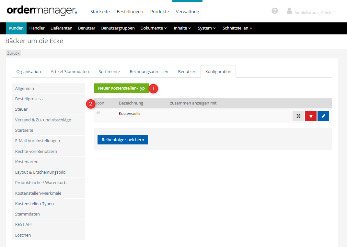The image size is (347, 247).
Task: Save the order with Reihenfolge speichern
Action: (122, 140)
